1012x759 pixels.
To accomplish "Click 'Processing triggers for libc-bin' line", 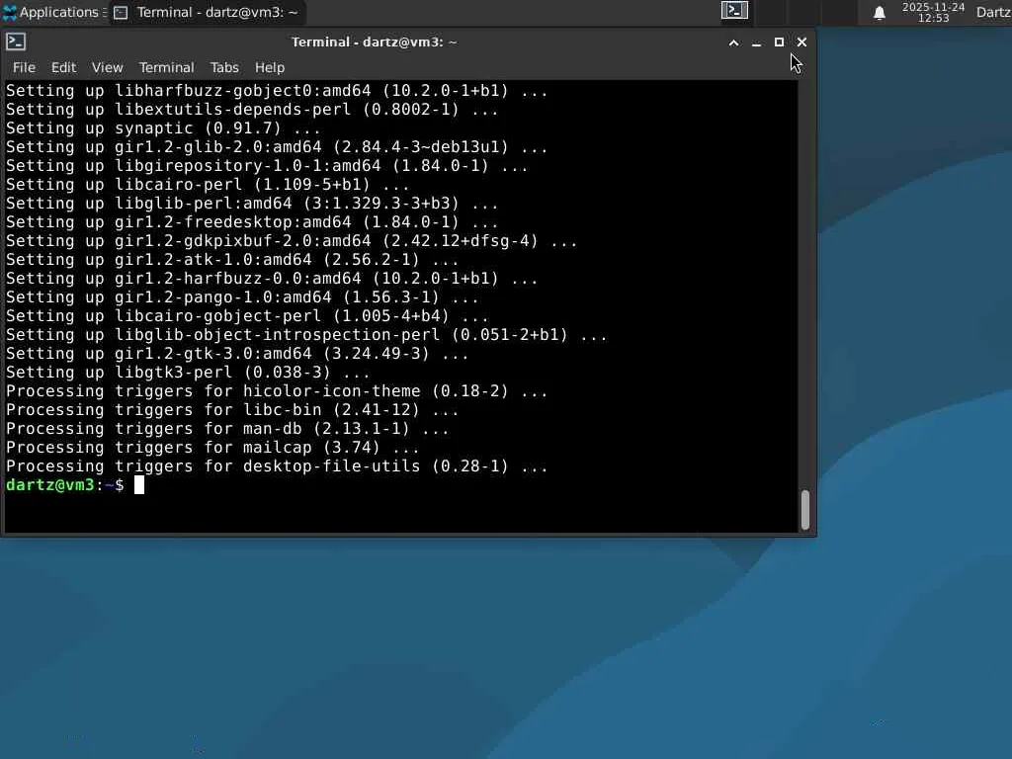I will [232, 410].
